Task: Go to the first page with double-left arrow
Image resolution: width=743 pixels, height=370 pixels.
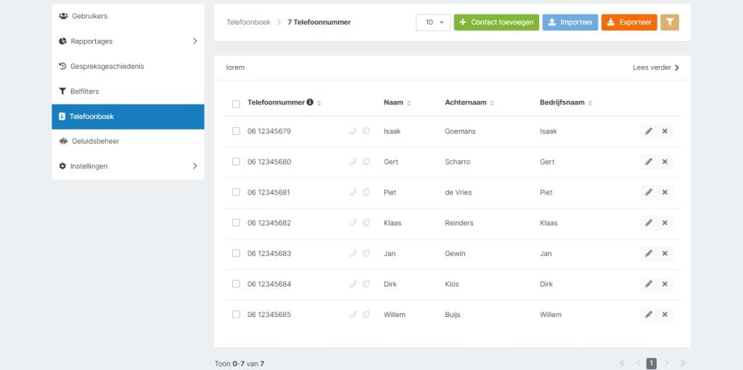Action: click(x=622, y=363)
